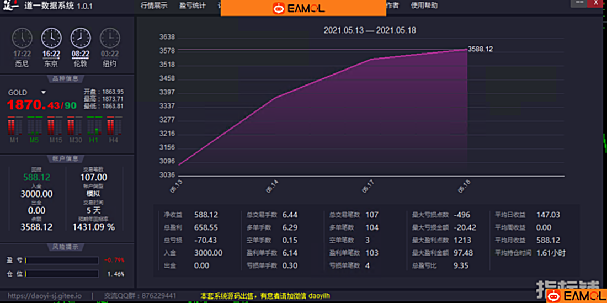This screenshot has width=607, height=303.
Task: Click the Sydney (悉尼) clock icon
Action: (22, 38)
